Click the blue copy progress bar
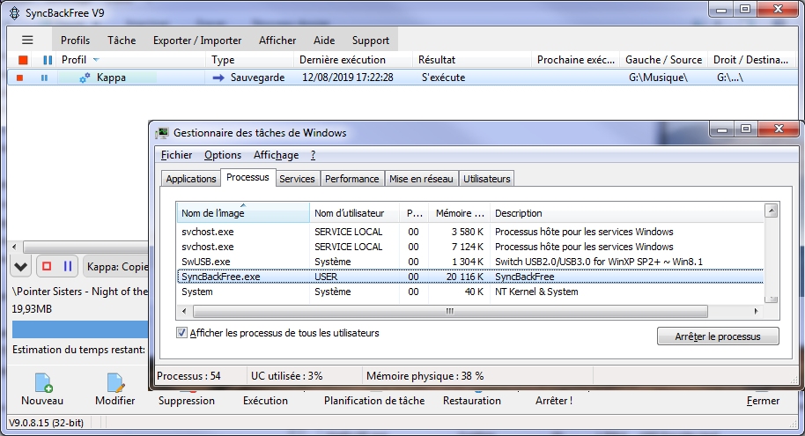This screenshot has height=436, width=805. (x=80, y=329)
